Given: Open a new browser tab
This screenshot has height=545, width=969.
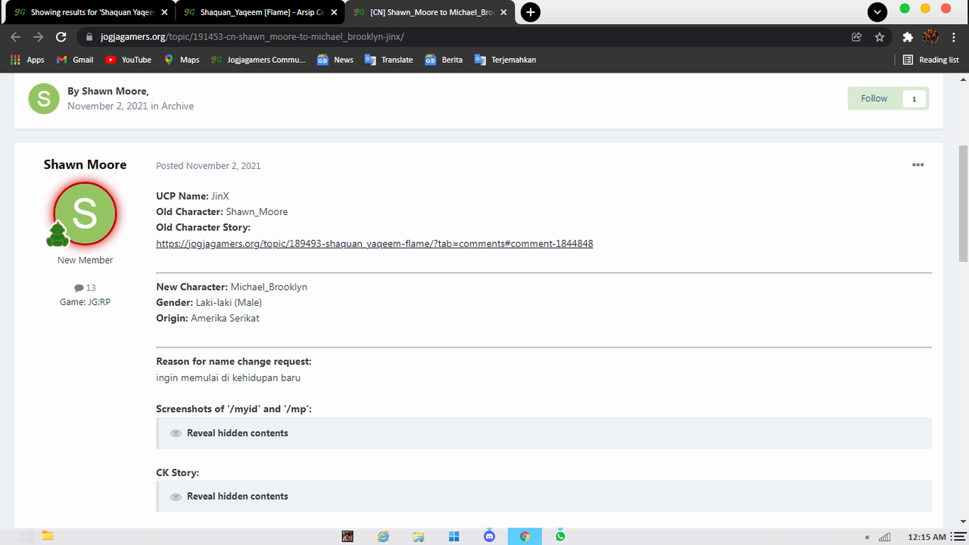Looking at the screenshot, I should click(x=531, y=12).
